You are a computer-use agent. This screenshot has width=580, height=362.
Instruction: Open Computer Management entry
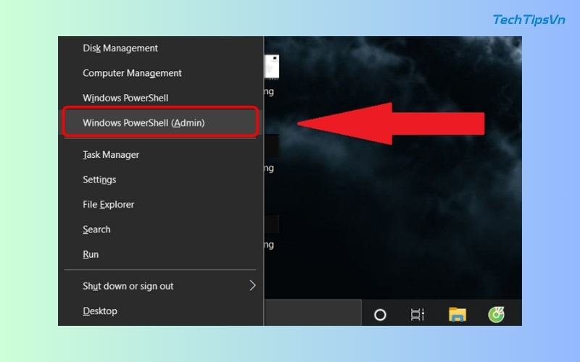160,73
